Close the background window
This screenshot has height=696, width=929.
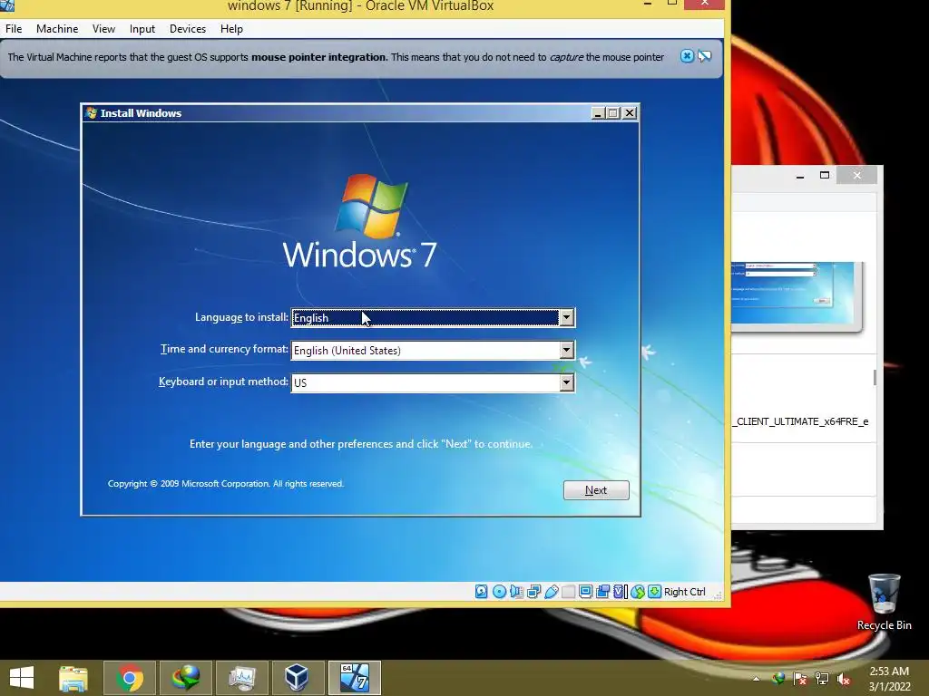(x=856, y=175)
